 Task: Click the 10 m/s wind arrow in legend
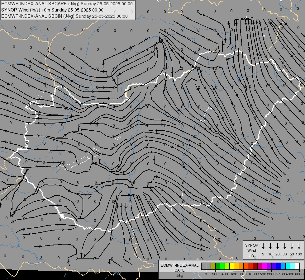click(270, 246)
